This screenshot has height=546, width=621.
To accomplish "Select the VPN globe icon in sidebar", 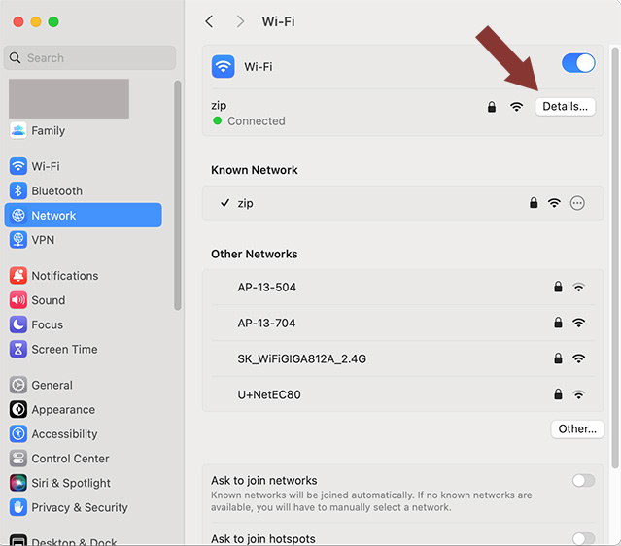I will click(18, 240).
